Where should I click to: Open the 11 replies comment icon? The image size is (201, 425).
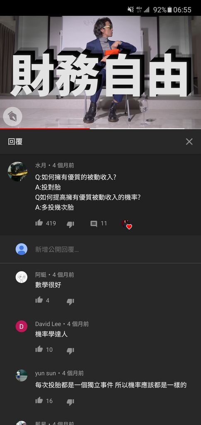point(94,224)
